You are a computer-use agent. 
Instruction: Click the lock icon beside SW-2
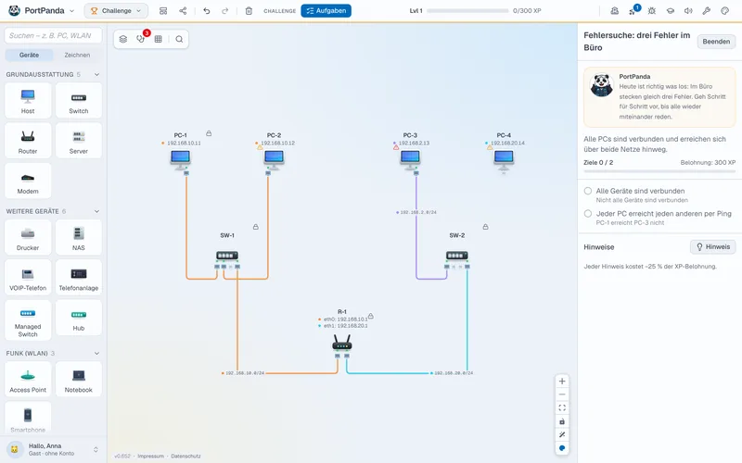click(485, 227)
